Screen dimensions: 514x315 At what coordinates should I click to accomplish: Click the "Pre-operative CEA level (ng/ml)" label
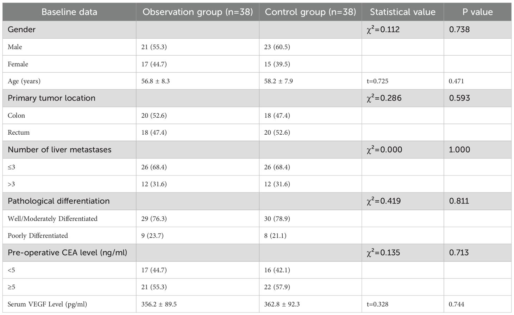click(67, 252)
